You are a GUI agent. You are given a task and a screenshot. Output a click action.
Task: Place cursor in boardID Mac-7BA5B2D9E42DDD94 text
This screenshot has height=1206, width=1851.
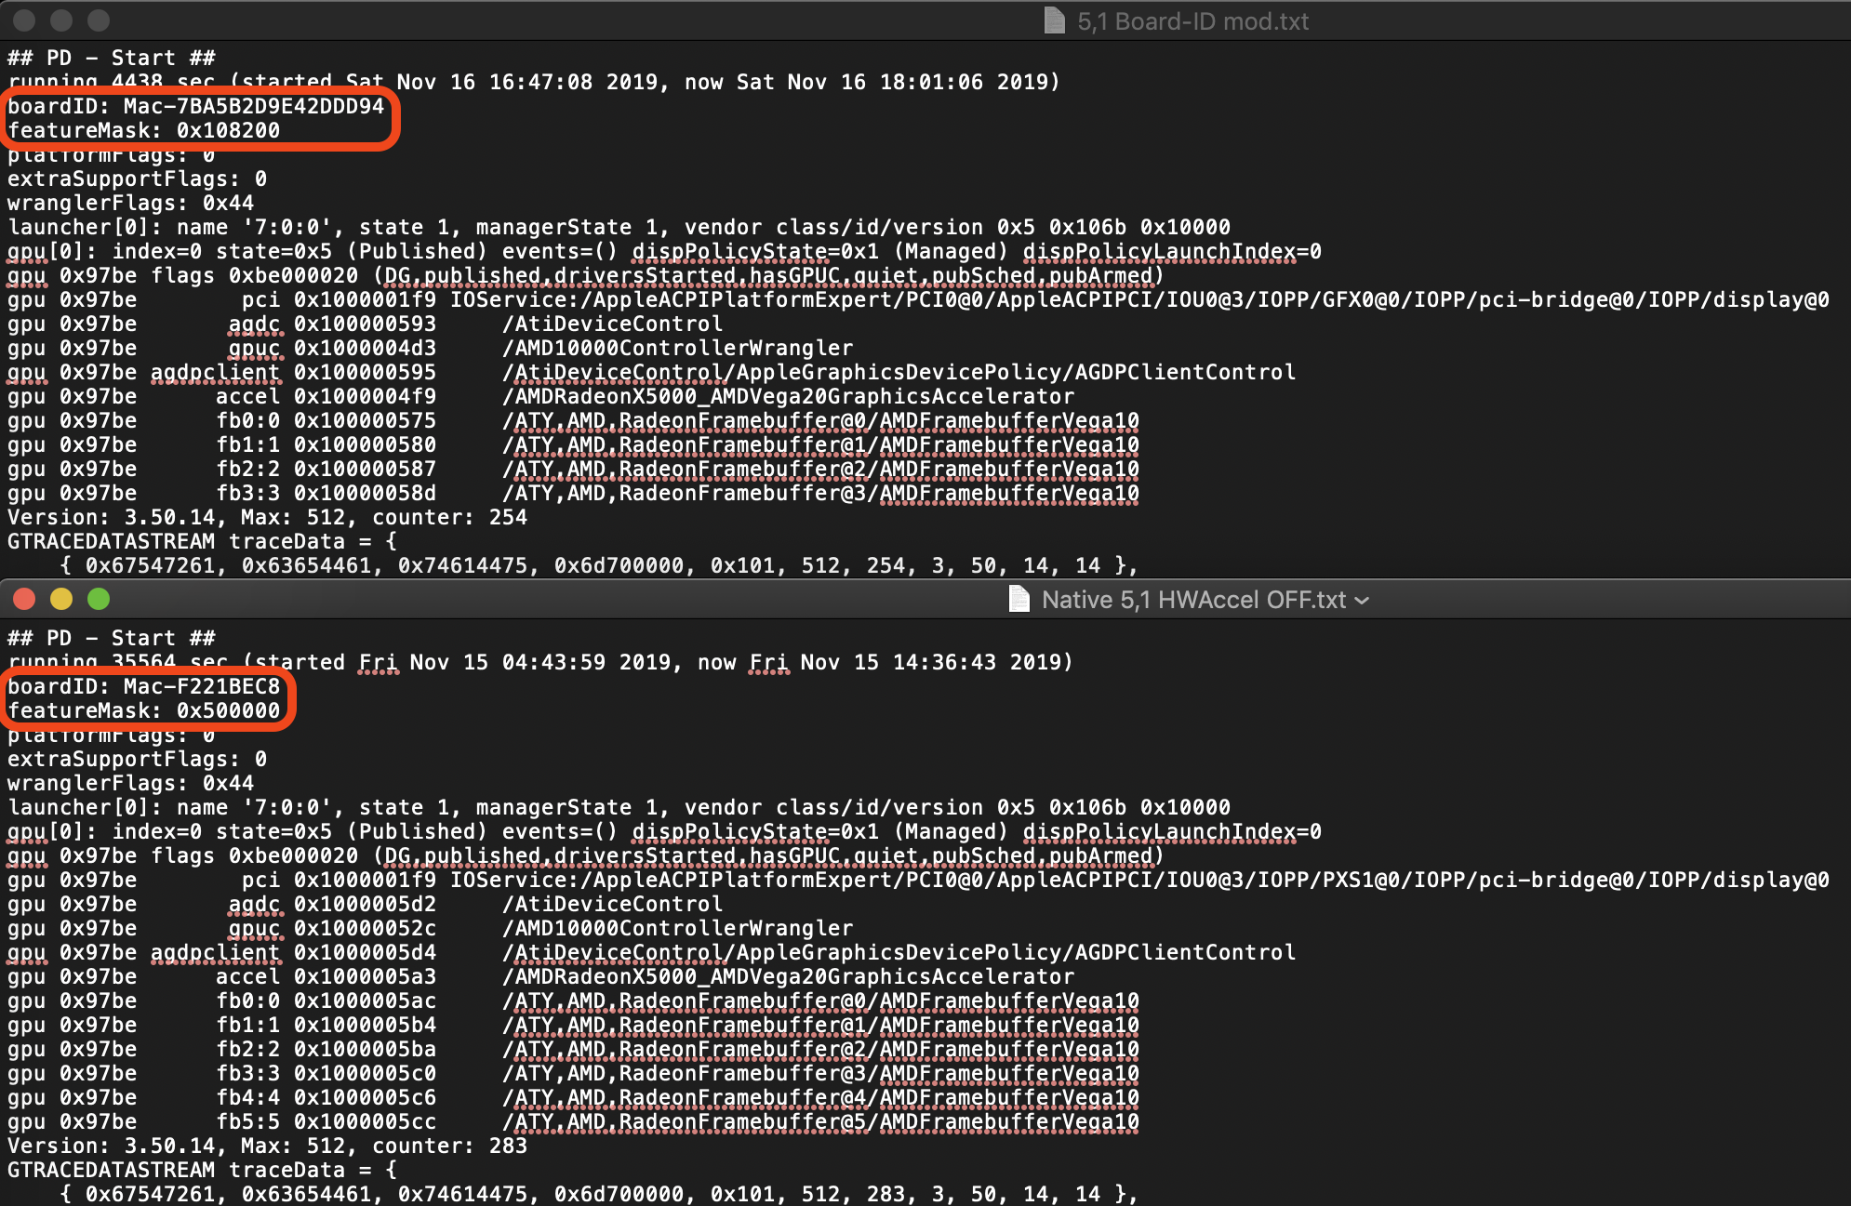click(253, 106)
